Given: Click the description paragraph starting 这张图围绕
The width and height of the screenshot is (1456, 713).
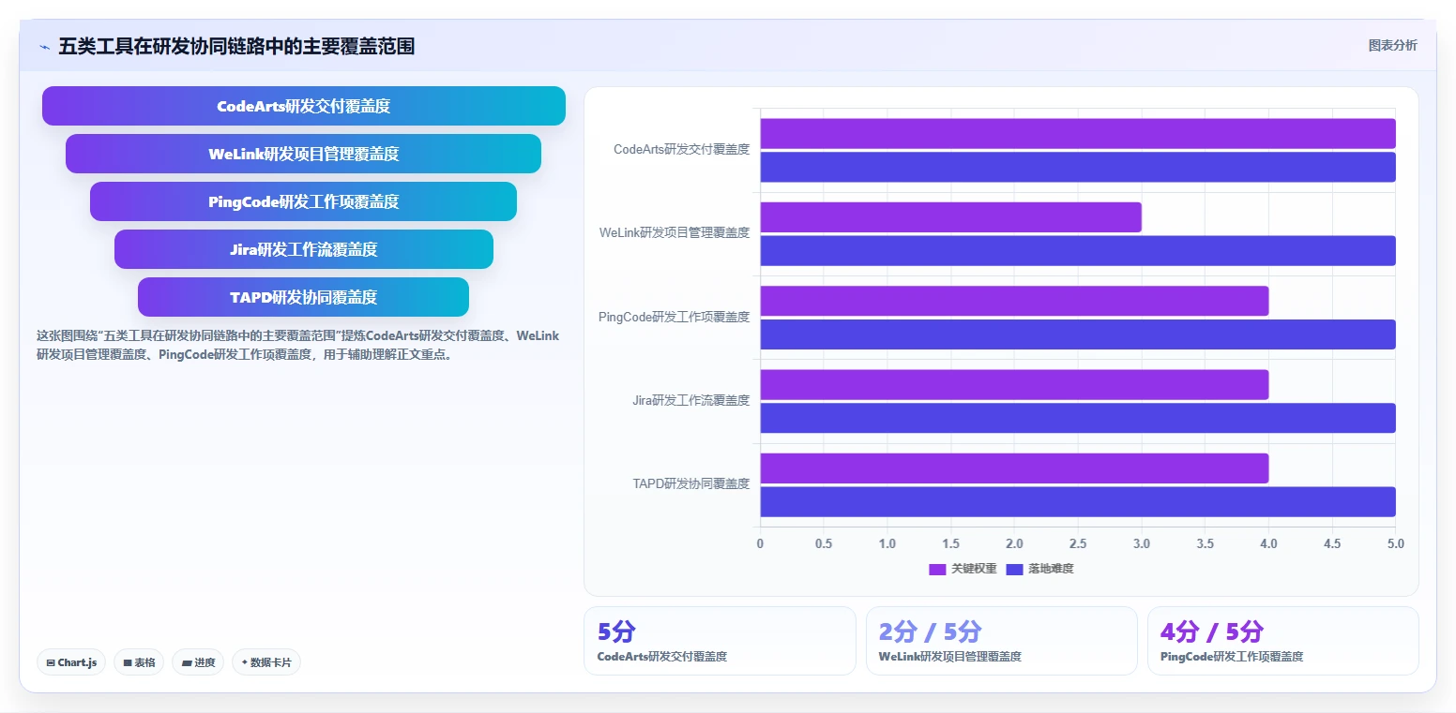Looking at the screenshot, I should (x=297, y=345).
